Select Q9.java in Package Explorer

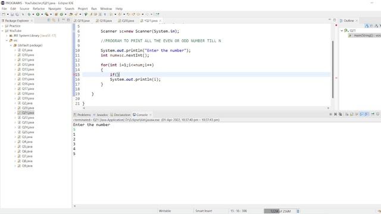tap(27, 166)
